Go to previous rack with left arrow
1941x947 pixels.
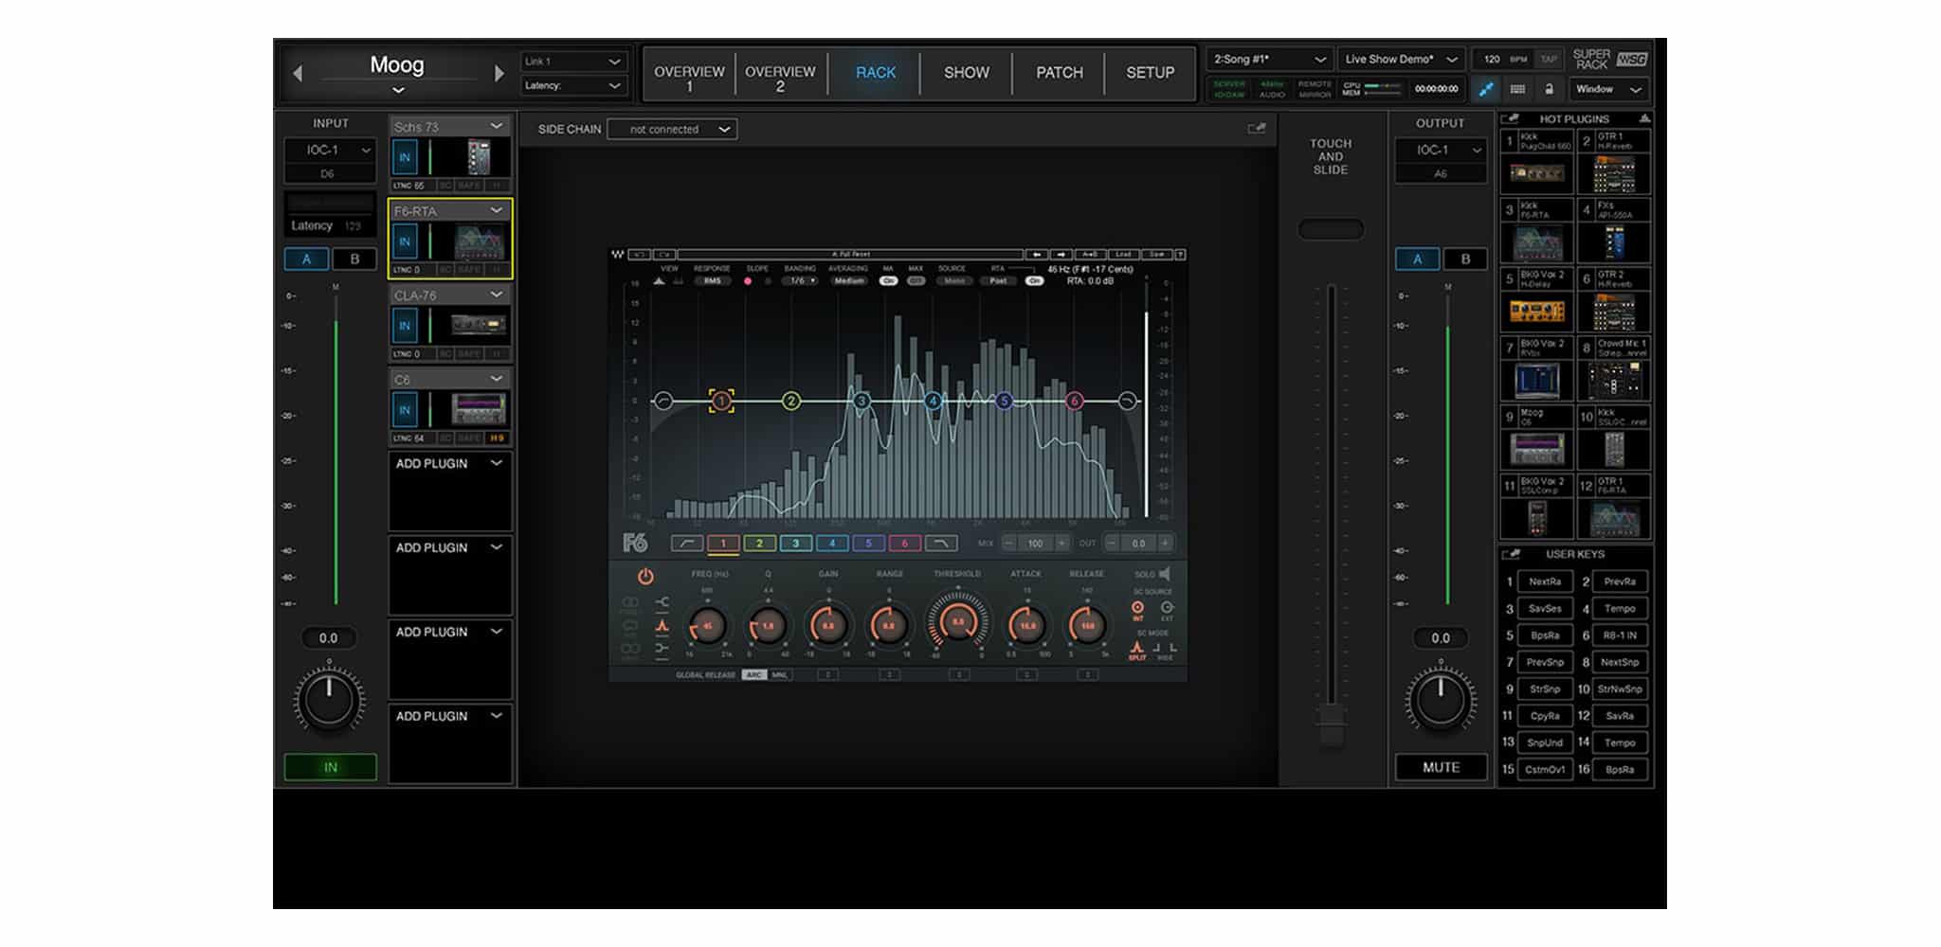coord(298,73)
